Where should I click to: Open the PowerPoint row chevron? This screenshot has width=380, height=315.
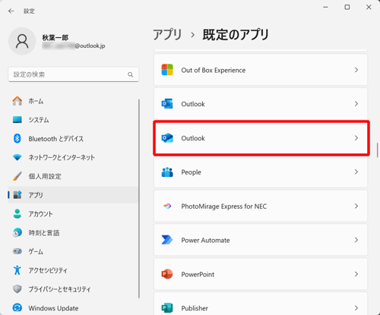[x=356, y=274]
